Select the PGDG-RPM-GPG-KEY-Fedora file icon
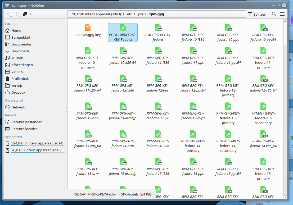 [x=123, y=28]
